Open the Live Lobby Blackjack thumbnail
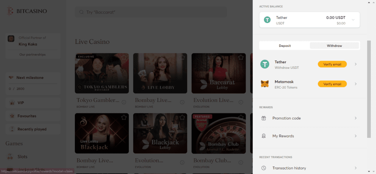The height and width of the screenshot is (174, 376). pyautogui.click(x=102, y=133)
